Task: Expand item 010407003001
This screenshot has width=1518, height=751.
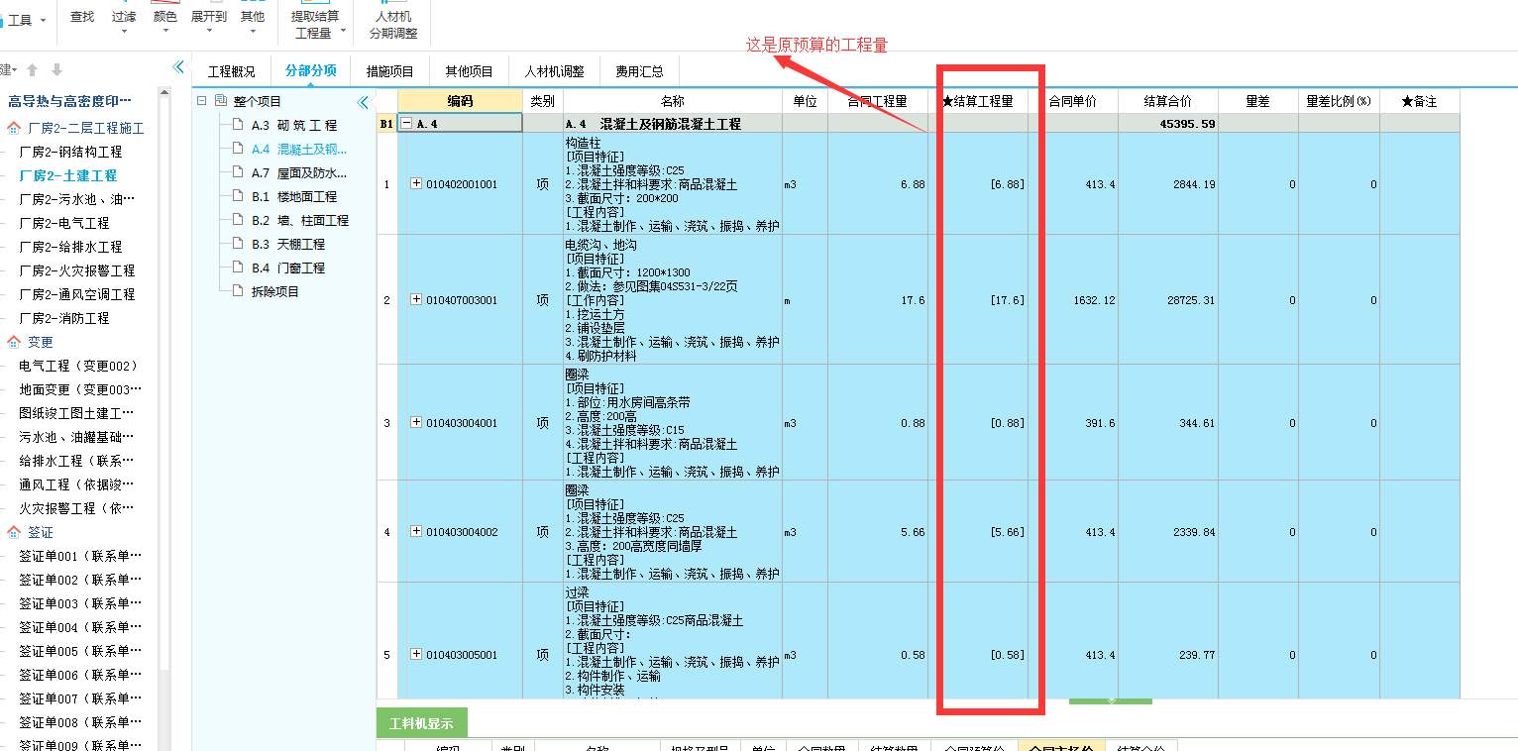Action: (x=416, y=299)
